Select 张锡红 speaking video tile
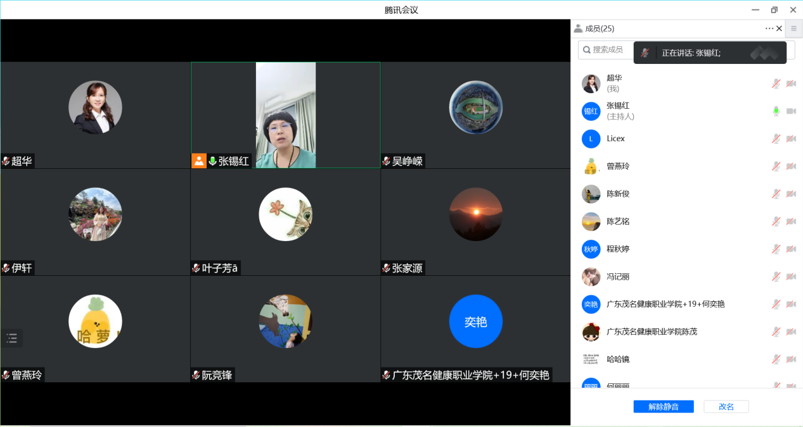Image resolution: width=803 pixels, height=427 pixels. 285,115
